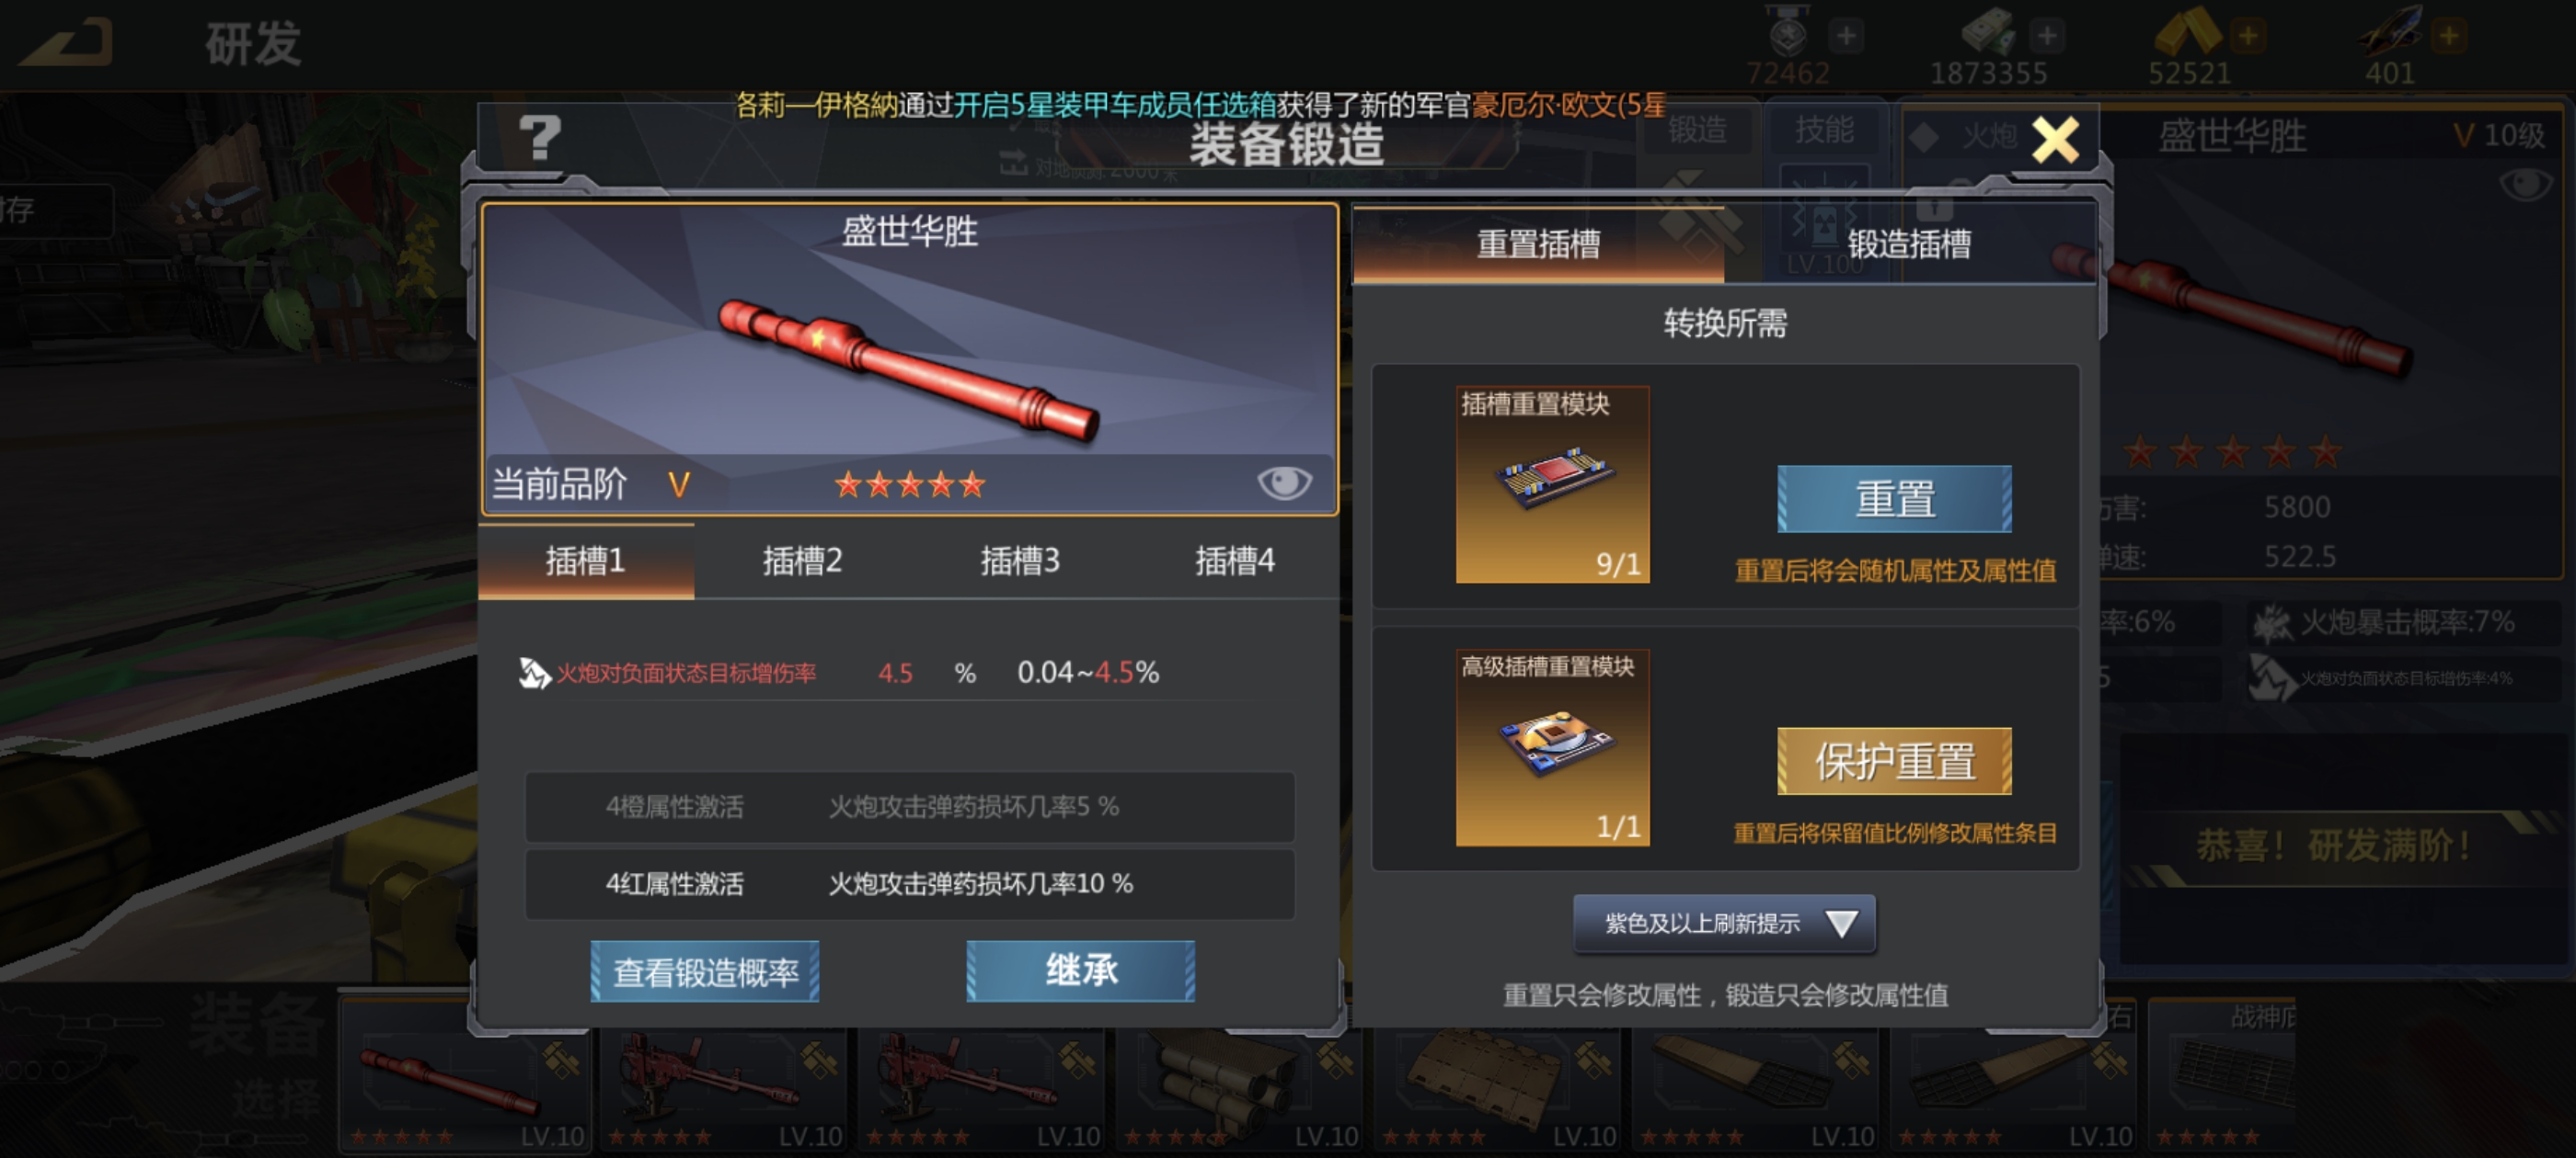2576x1158 pixels.
Task: Click the blue 重置 button
Action: coord(1894,498)
